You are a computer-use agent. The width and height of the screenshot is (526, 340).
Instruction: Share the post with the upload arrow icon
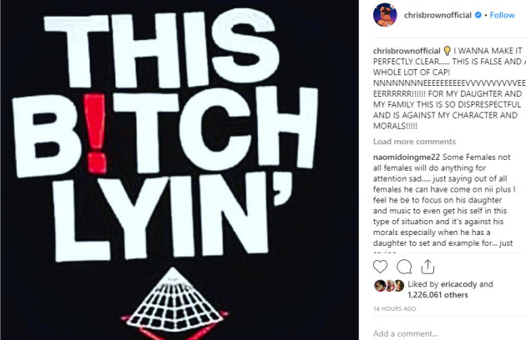coord(427,267)
